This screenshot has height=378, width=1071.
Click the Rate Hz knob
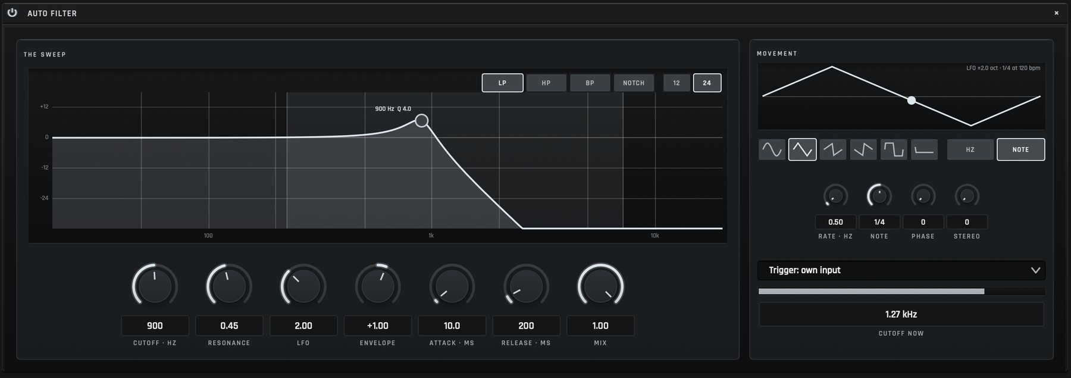pyautogui.click(x=835, y=196)
